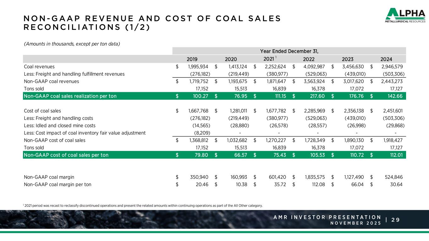Viewport: 429px width, 241px height.
Task: Select the 2019 column header
Action: point(192,59)
